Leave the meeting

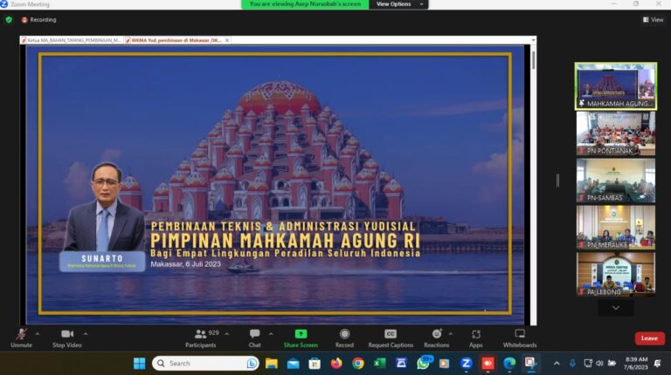649,338
